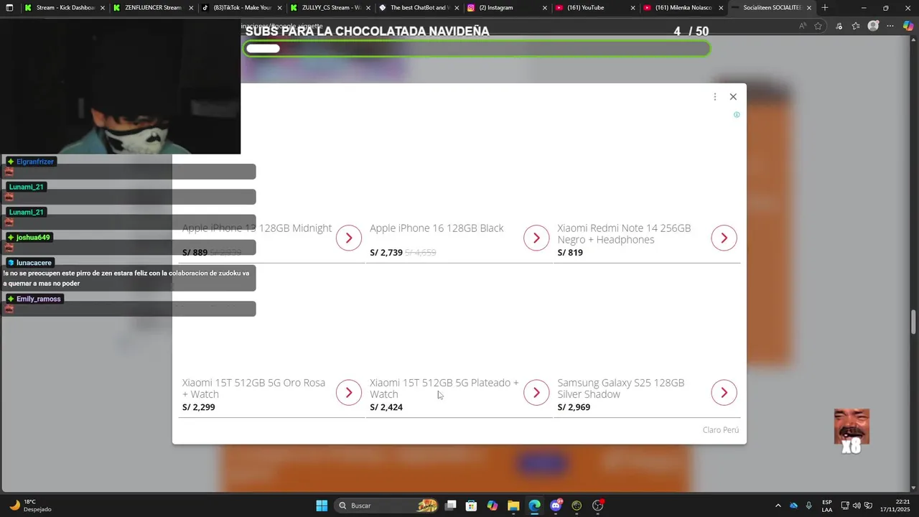The width and height of the screenshot is (919, 517).
Task: Show hidden system tray icons
Action: [778, 506]
